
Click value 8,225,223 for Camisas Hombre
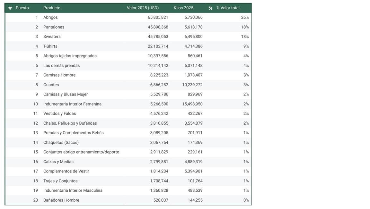[x=159, y=75]
